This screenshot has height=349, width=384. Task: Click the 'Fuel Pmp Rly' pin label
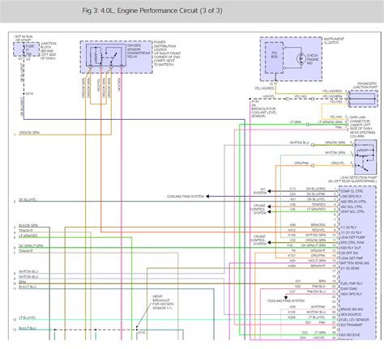click(352, 283)
